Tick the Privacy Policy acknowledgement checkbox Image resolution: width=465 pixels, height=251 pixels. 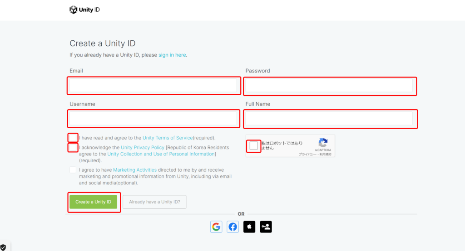click(73, 147)
